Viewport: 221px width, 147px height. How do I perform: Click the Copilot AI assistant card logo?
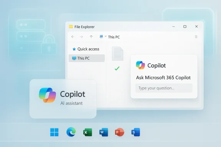coord(47,95)
